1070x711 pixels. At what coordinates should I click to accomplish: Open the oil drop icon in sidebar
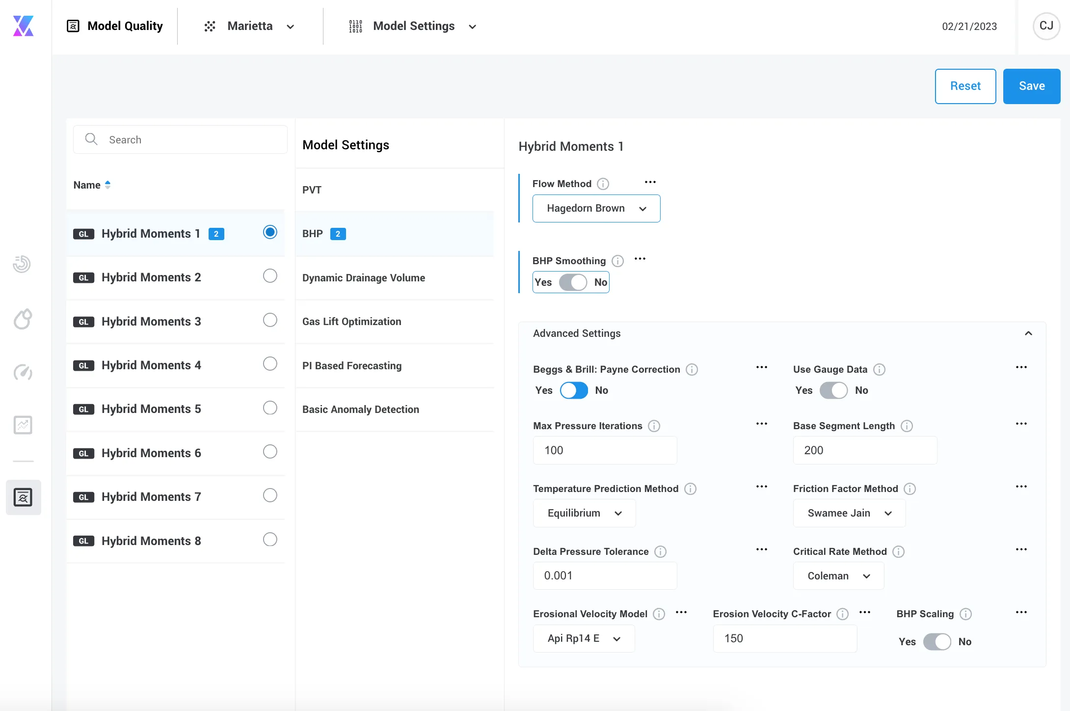click(23, 319)
